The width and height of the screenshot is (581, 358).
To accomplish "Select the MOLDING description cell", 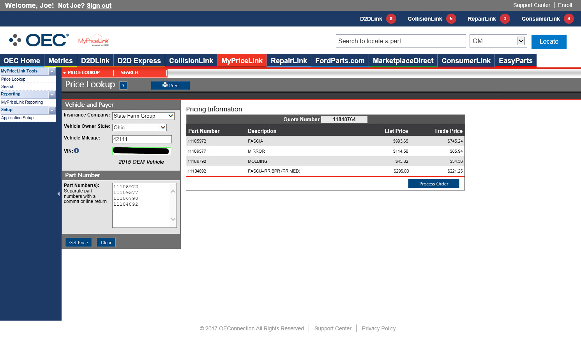I will coord(258,161).
